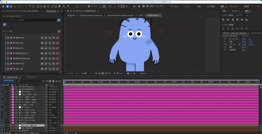
Task: Refresh the グループ一覧 list
Action: pyautogui.click(x=59, y=31)
